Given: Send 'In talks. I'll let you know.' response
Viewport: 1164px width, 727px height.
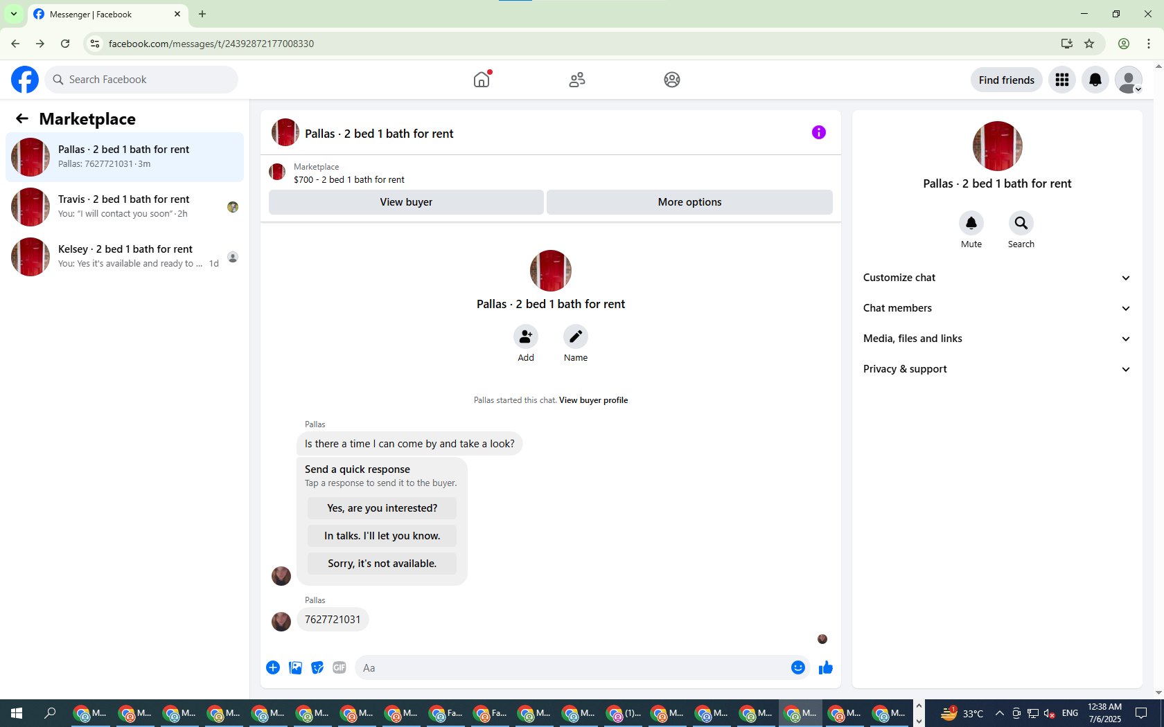Looking at the screenshot, I should point(382,536).
